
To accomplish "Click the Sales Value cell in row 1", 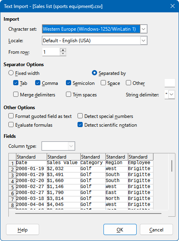I will [64, 163].
